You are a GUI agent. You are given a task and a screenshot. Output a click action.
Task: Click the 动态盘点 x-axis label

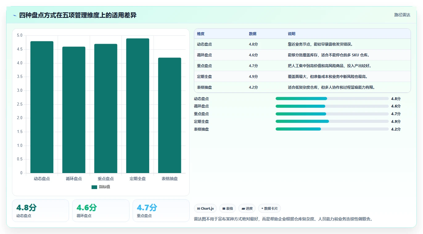pyautogui.click(x=42, y=179)
